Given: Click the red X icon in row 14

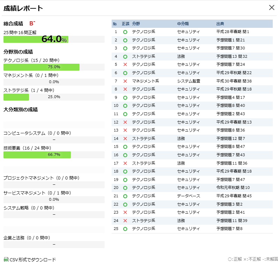Looking at the screenshot, I should (x=125, y=138).
